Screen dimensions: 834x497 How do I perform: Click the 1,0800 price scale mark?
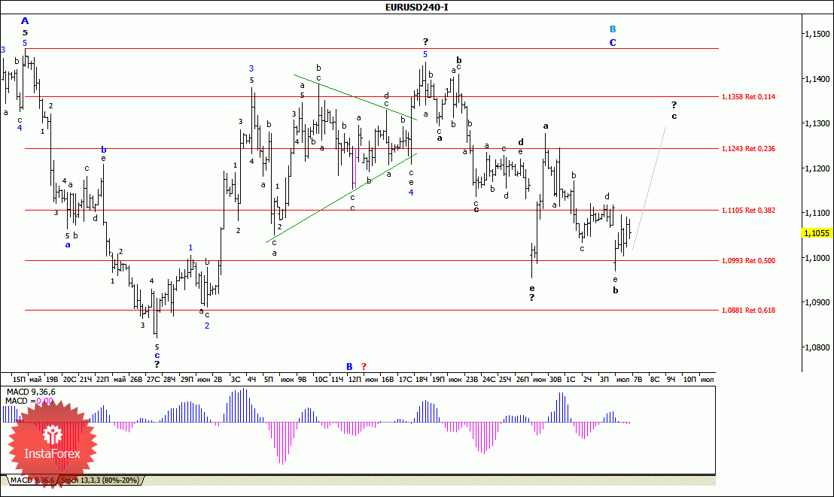click(x=816, y=347)
